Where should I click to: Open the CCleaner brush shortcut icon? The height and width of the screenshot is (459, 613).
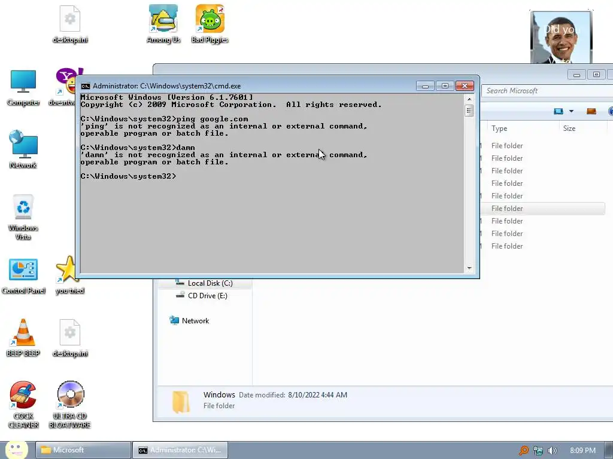point(23,405)
